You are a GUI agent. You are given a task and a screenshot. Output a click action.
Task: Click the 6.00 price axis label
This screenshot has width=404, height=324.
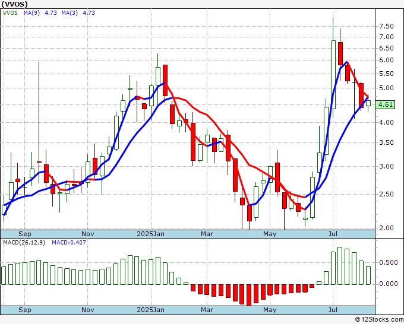click(x=386, y=60)
